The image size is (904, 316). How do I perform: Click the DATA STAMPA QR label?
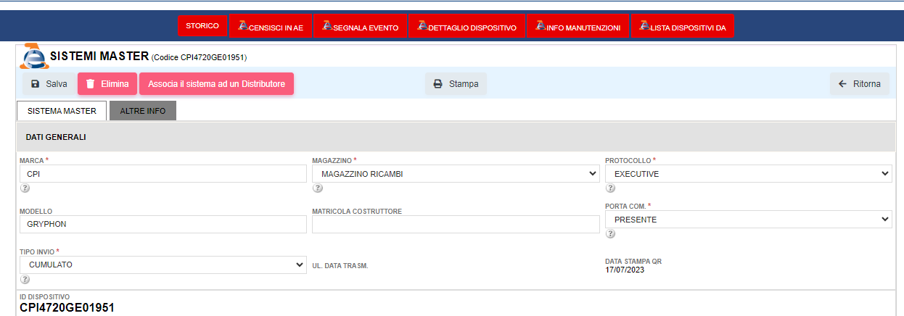tap(633, 262)
